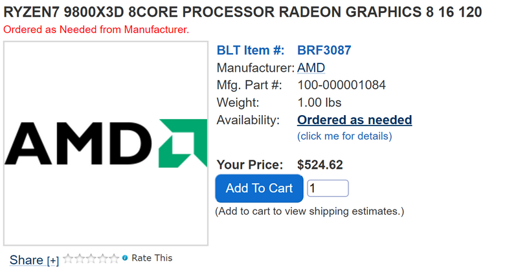518x271 pixels.
Task: Click the Rate This label
Action: click(x=152, y=258)
